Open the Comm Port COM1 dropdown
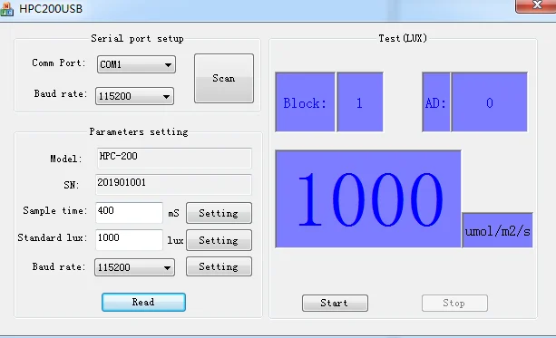This screenshot has width=556, height=338. tap(136, 64)
